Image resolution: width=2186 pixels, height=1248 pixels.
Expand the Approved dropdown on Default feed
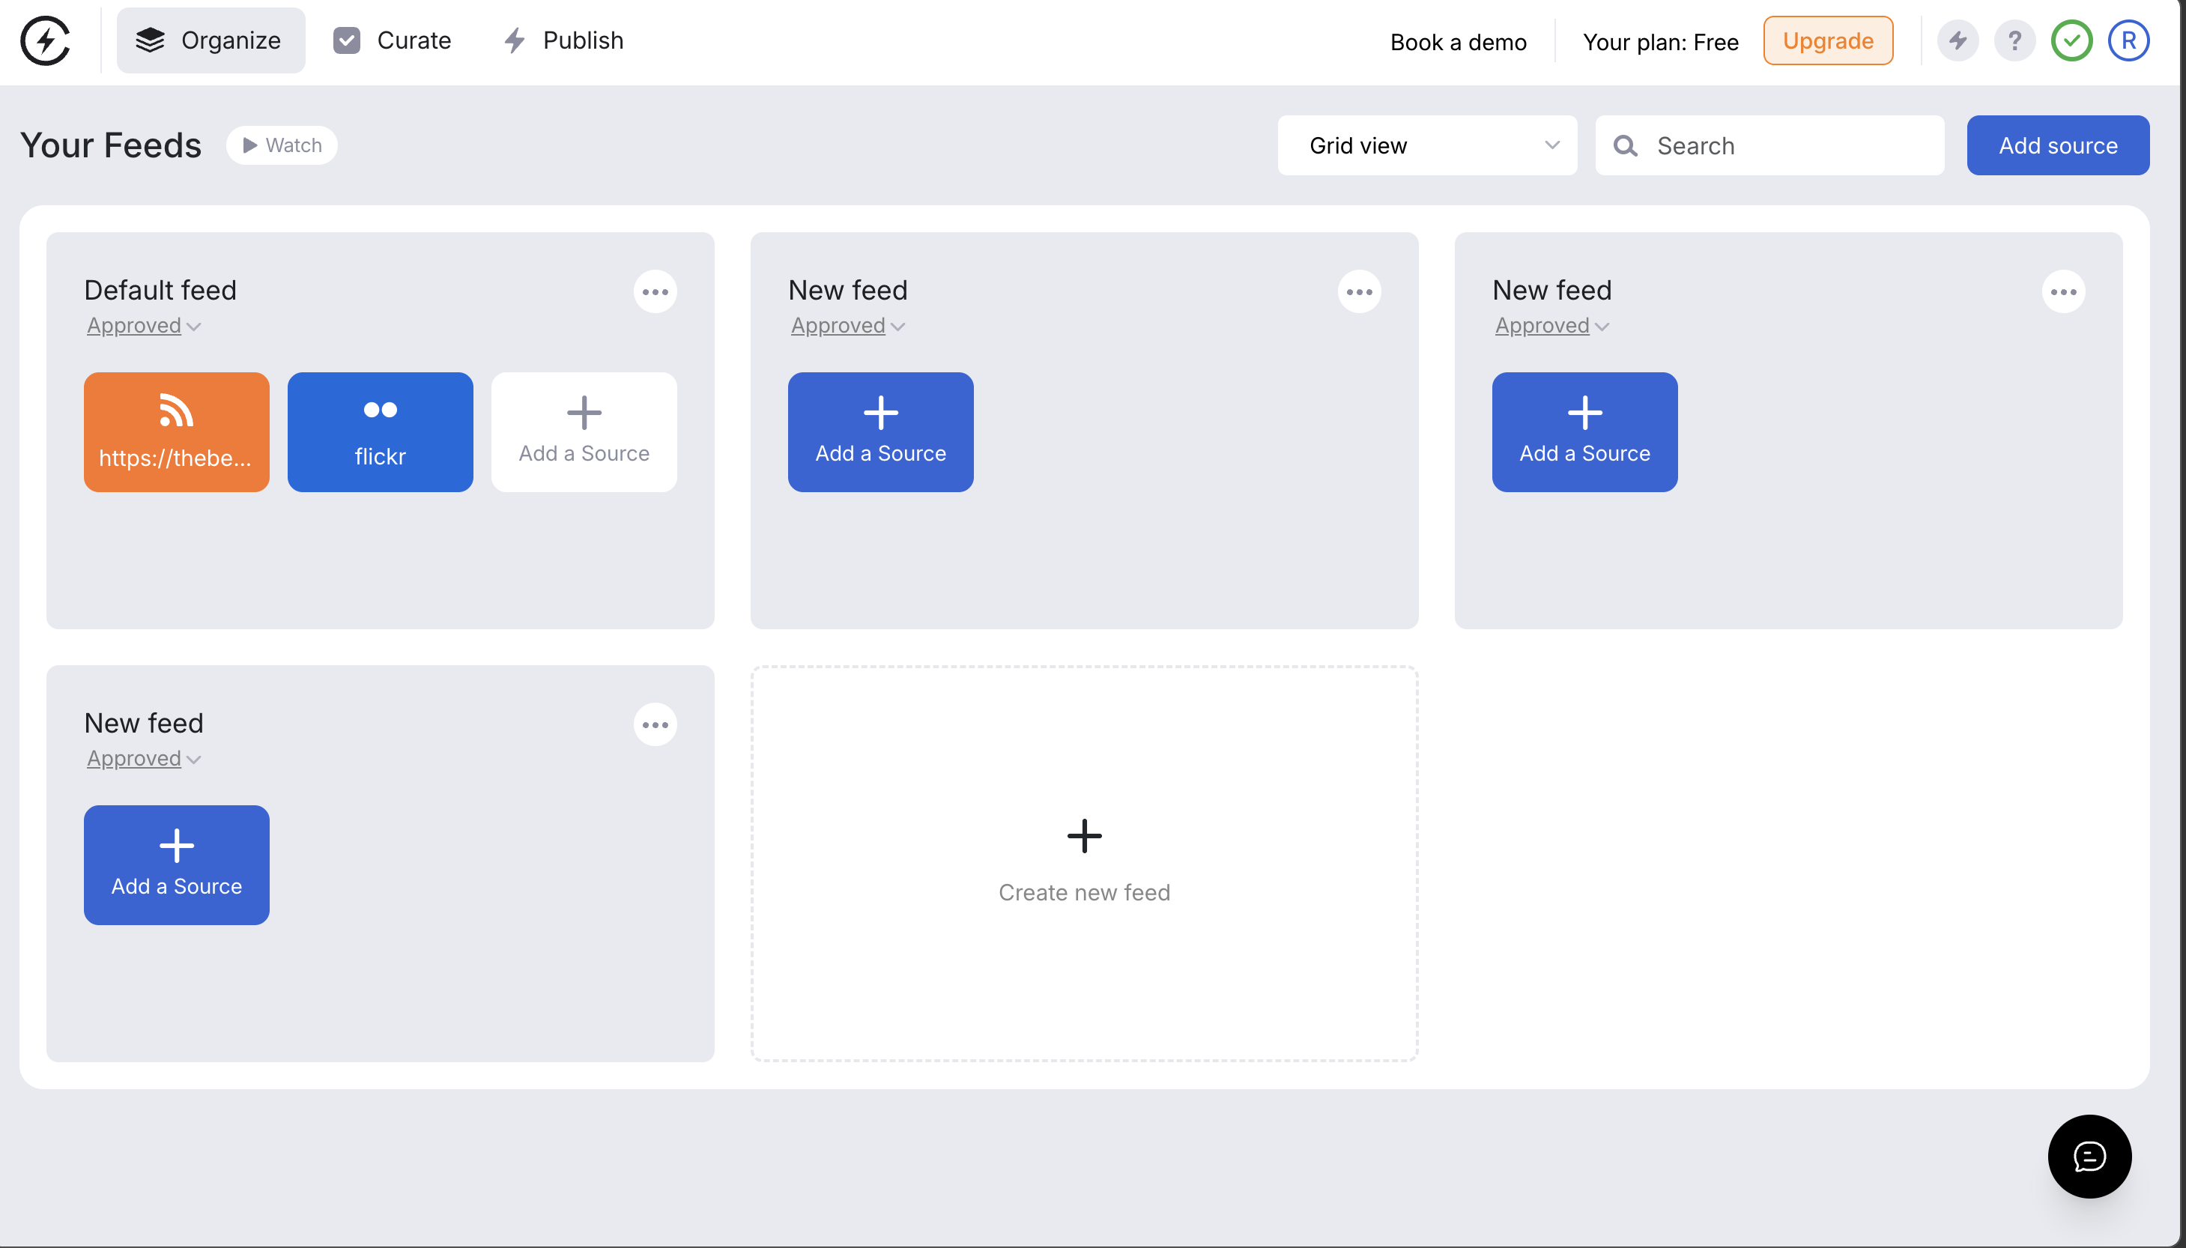point(142,325)
